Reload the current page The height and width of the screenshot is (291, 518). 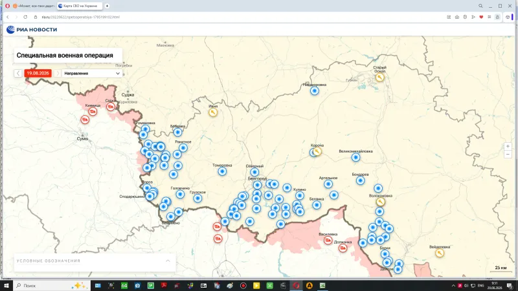pyautogui.click(x=25, y=17)
